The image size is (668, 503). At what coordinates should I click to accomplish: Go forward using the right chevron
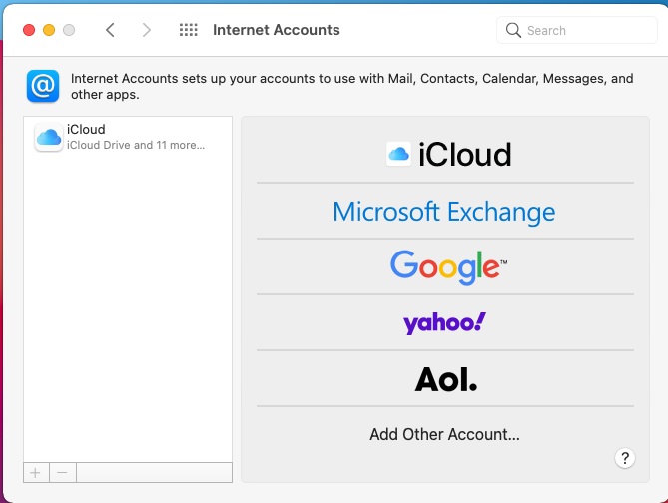point(147,30)
